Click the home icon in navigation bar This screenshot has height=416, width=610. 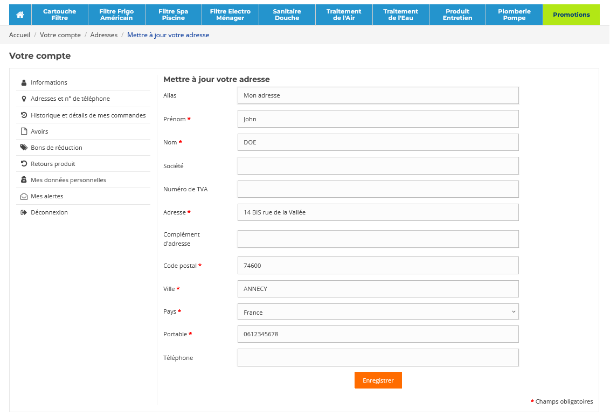pyautogui.click(x=20, y=15)
